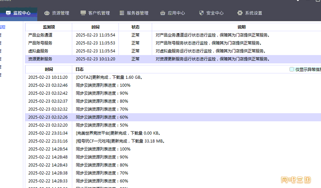Screen dimensions: 321x188
Task: Select the 产品账号服务 monitor row
Action: pos(173,43)
